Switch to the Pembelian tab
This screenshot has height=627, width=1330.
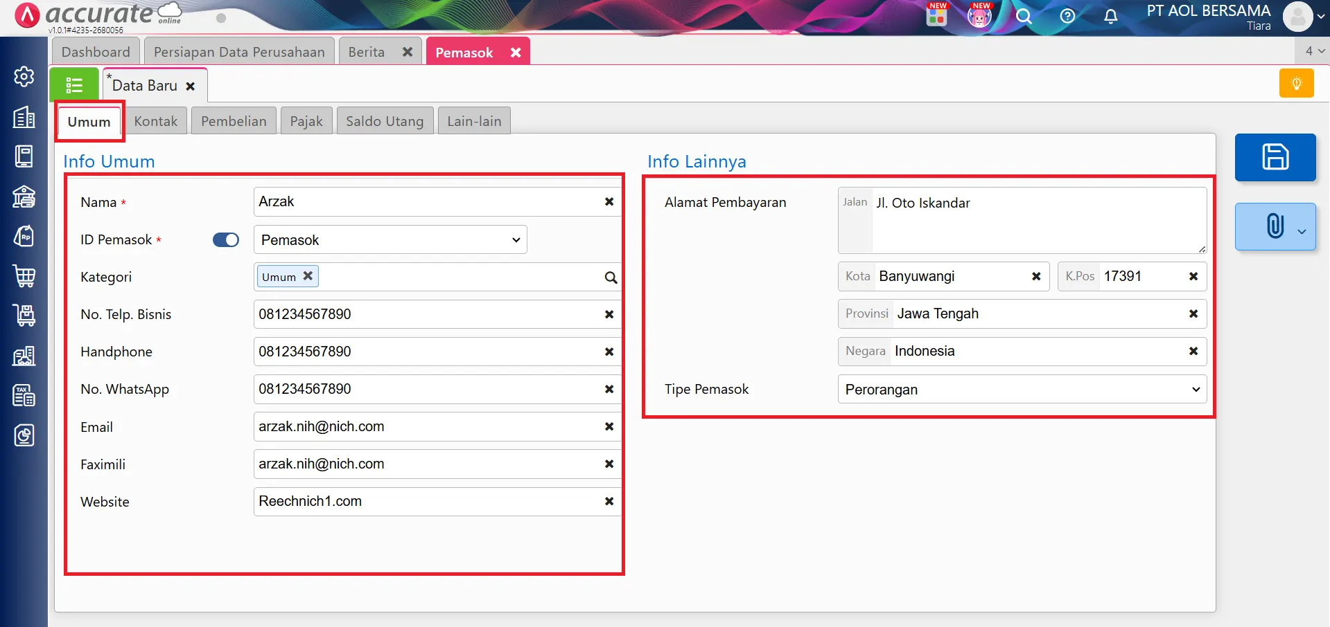[x=234, y=121]
